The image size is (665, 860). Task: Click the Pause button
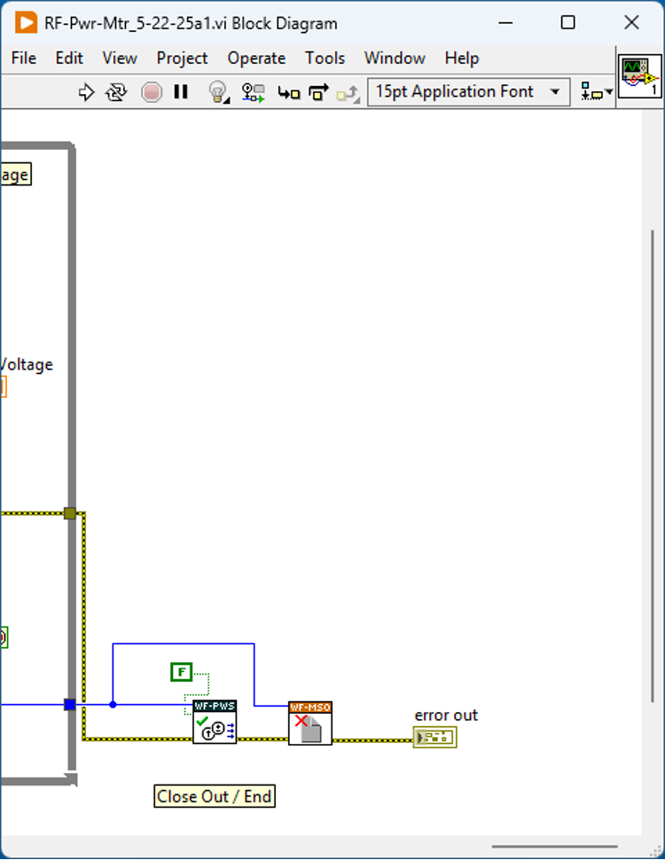point(181,91)
